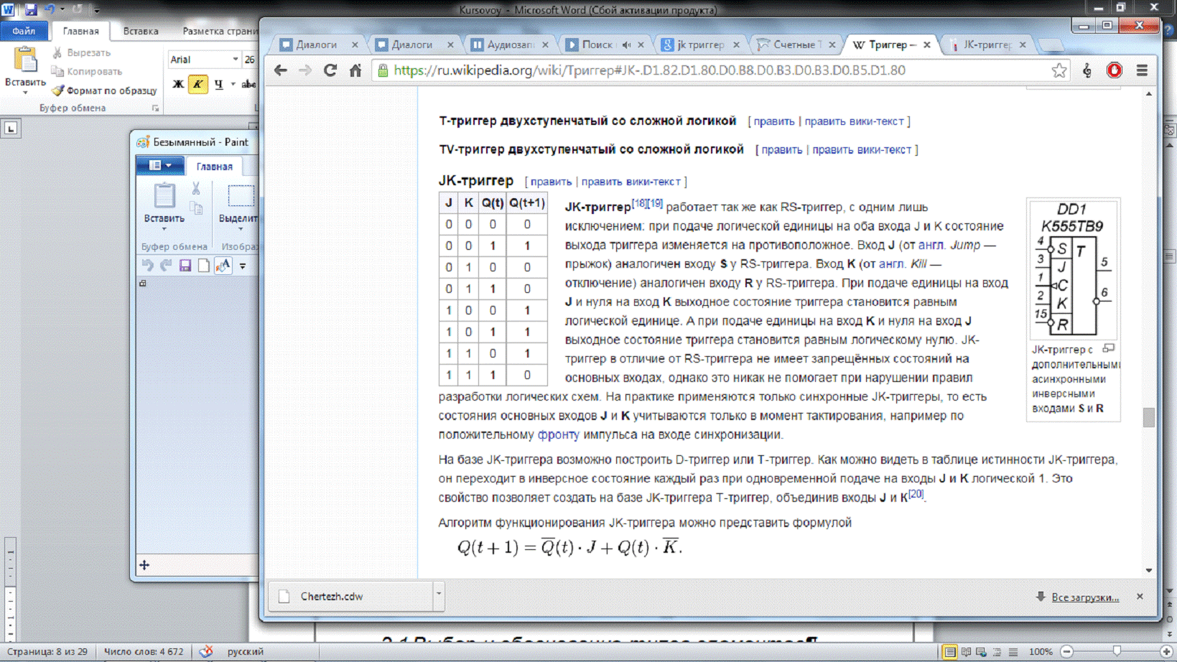The height and width of the screenshot is (662, 1177).
Task: Open the Chrome home page button
Action: pos(355,70)
